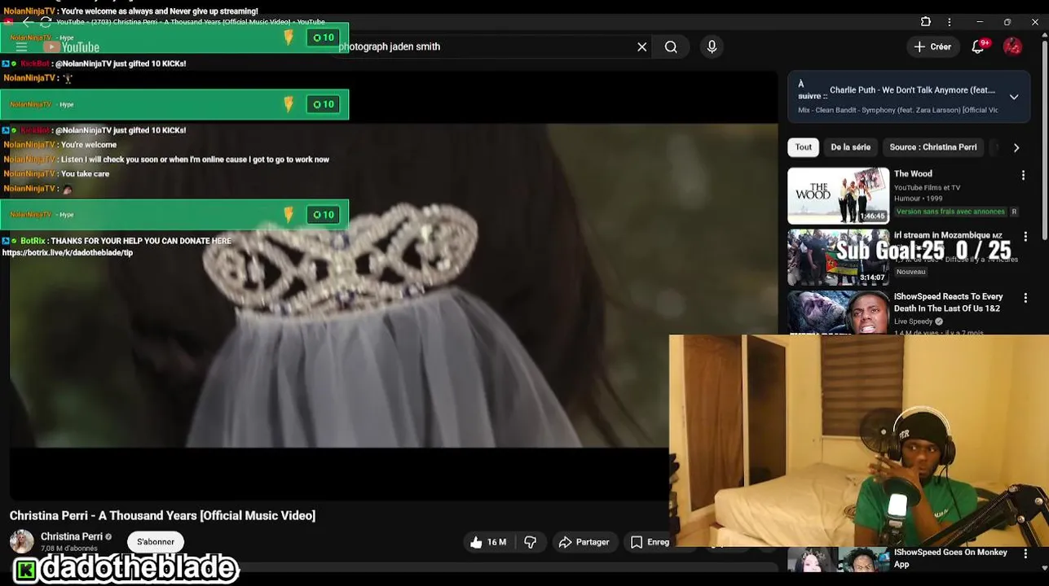1049x586 pixels.
Task: Click the 'YouTube Films et TV' channel text
Action: (x=928, y=188)
